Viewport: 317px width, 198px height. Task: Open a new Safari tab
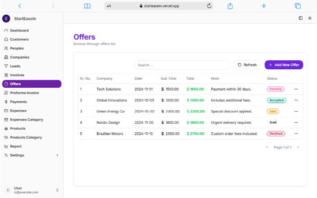(264, 6)
